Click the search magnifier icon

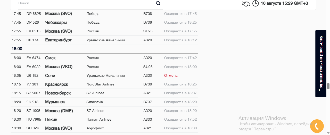point(158,3)
